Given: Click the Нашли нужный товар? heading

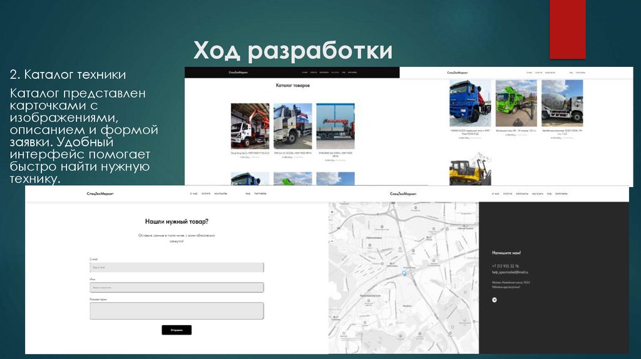Looking at the screenshot, I should click(x=177, y=221).
